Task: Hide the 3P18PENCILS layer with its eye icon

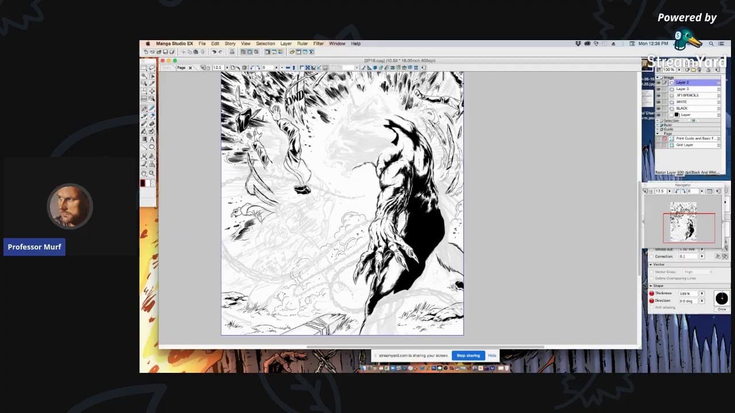Action: (658, 95)
